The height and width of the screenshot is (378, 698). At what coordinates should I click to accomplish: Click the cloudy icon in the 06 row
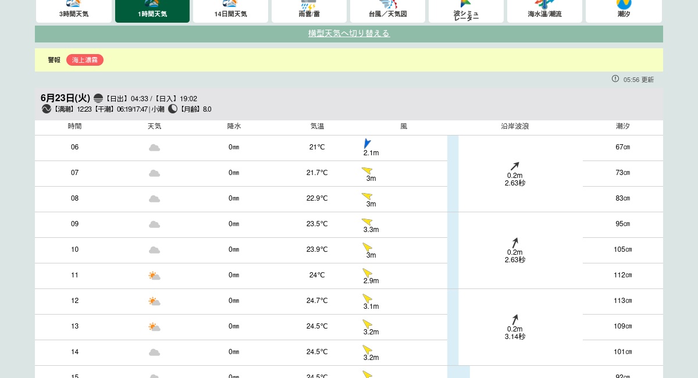click(x=154, y=148)
